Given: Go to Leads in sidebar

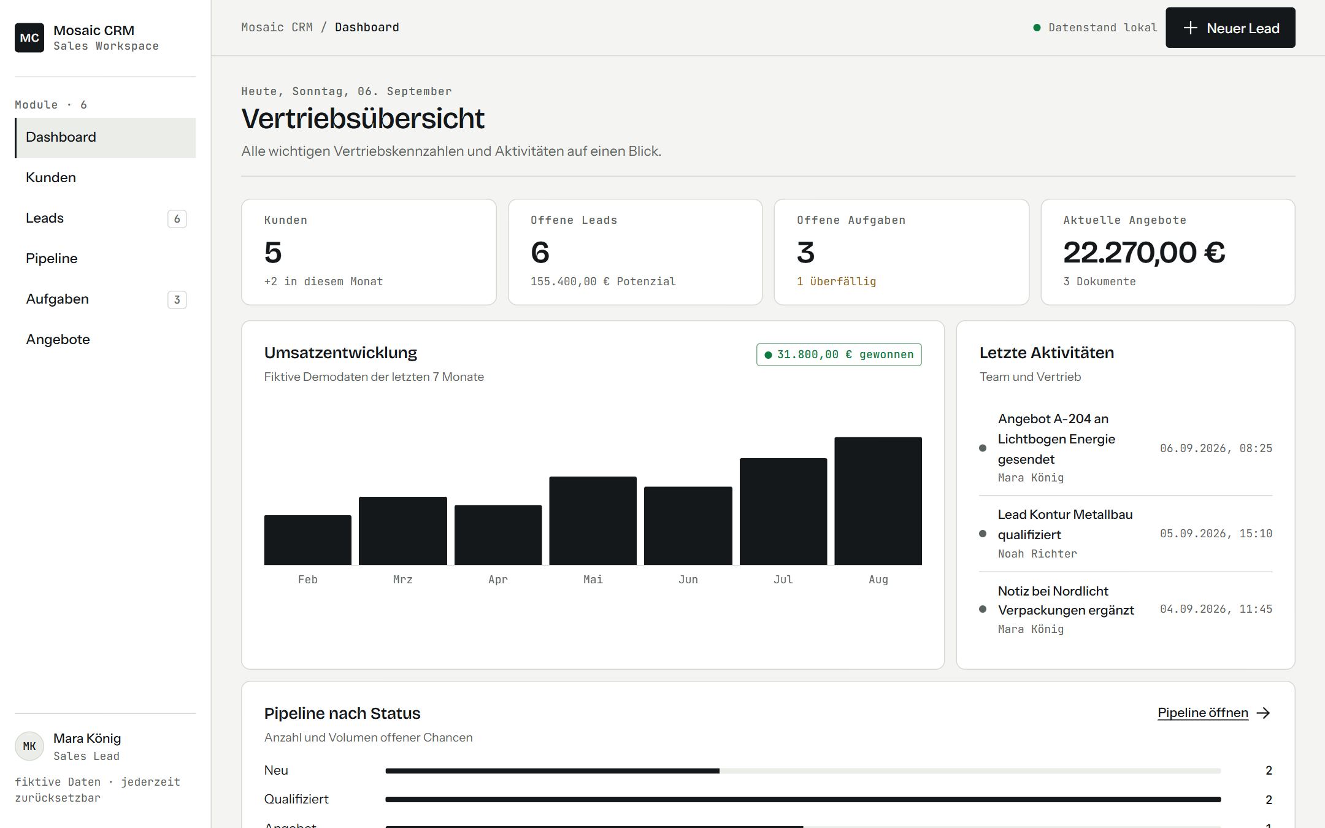Looking at the screenshot, I should [106, 218].
